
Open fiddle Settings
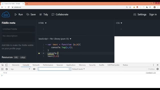(x=140, y=14)
